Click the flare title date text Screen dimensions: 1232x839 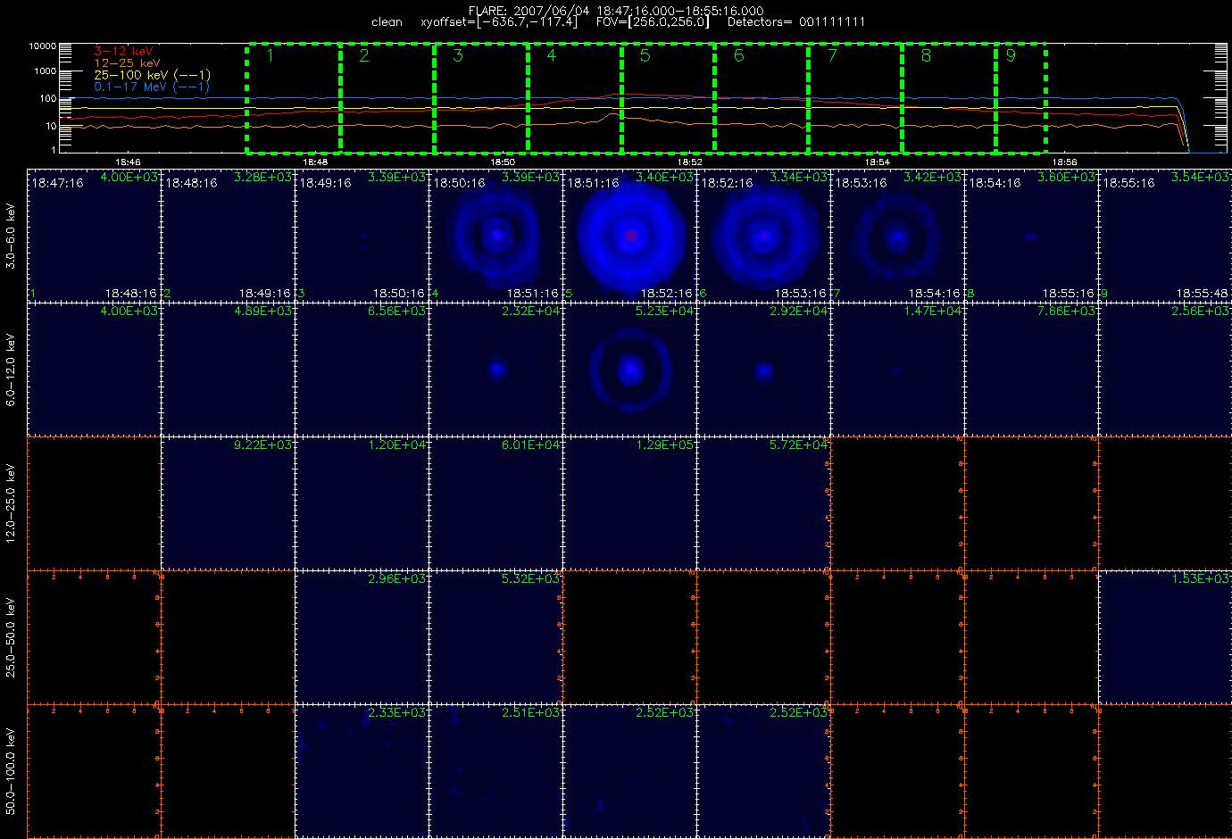click(x=616, y=11)
